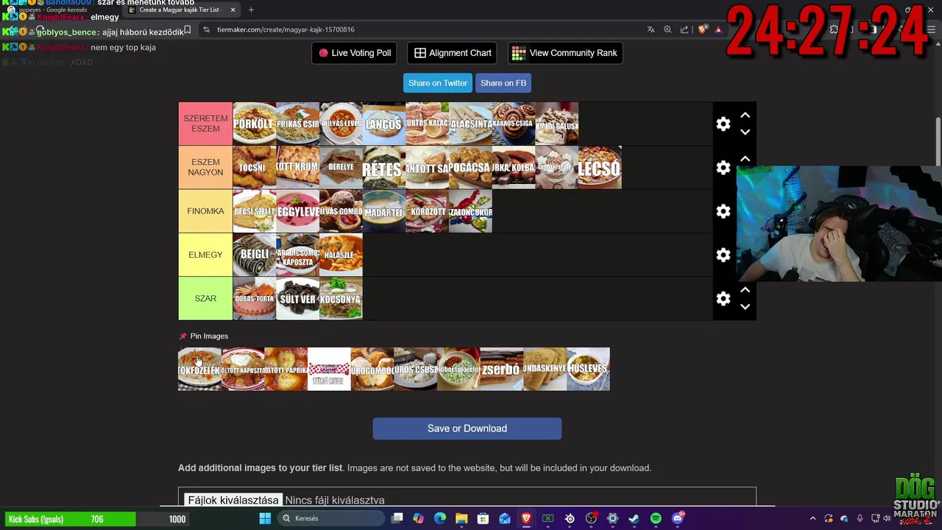
Task: Bookmark this page in the address bar
Action: pos(188,29)
